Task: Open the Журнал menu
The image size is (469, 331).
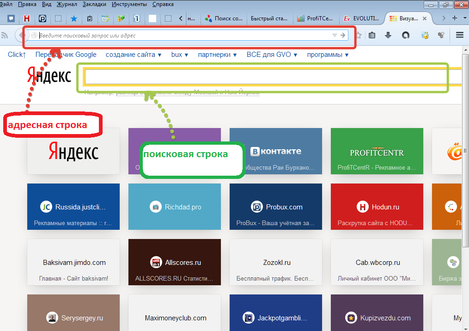Action: pos(67,4)
